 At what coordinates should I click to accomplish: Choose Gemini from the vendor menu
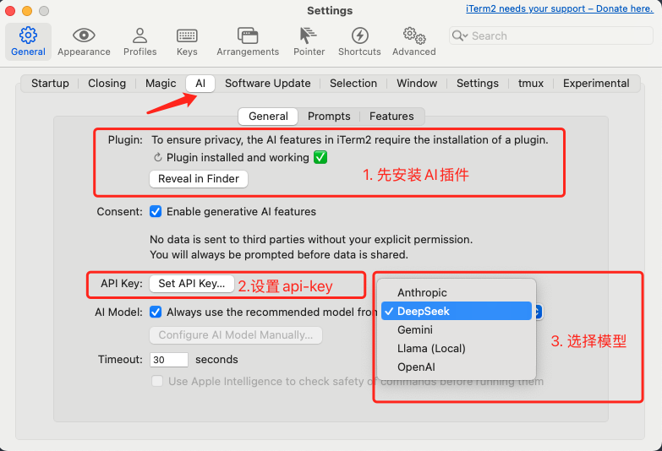point(456,329)
